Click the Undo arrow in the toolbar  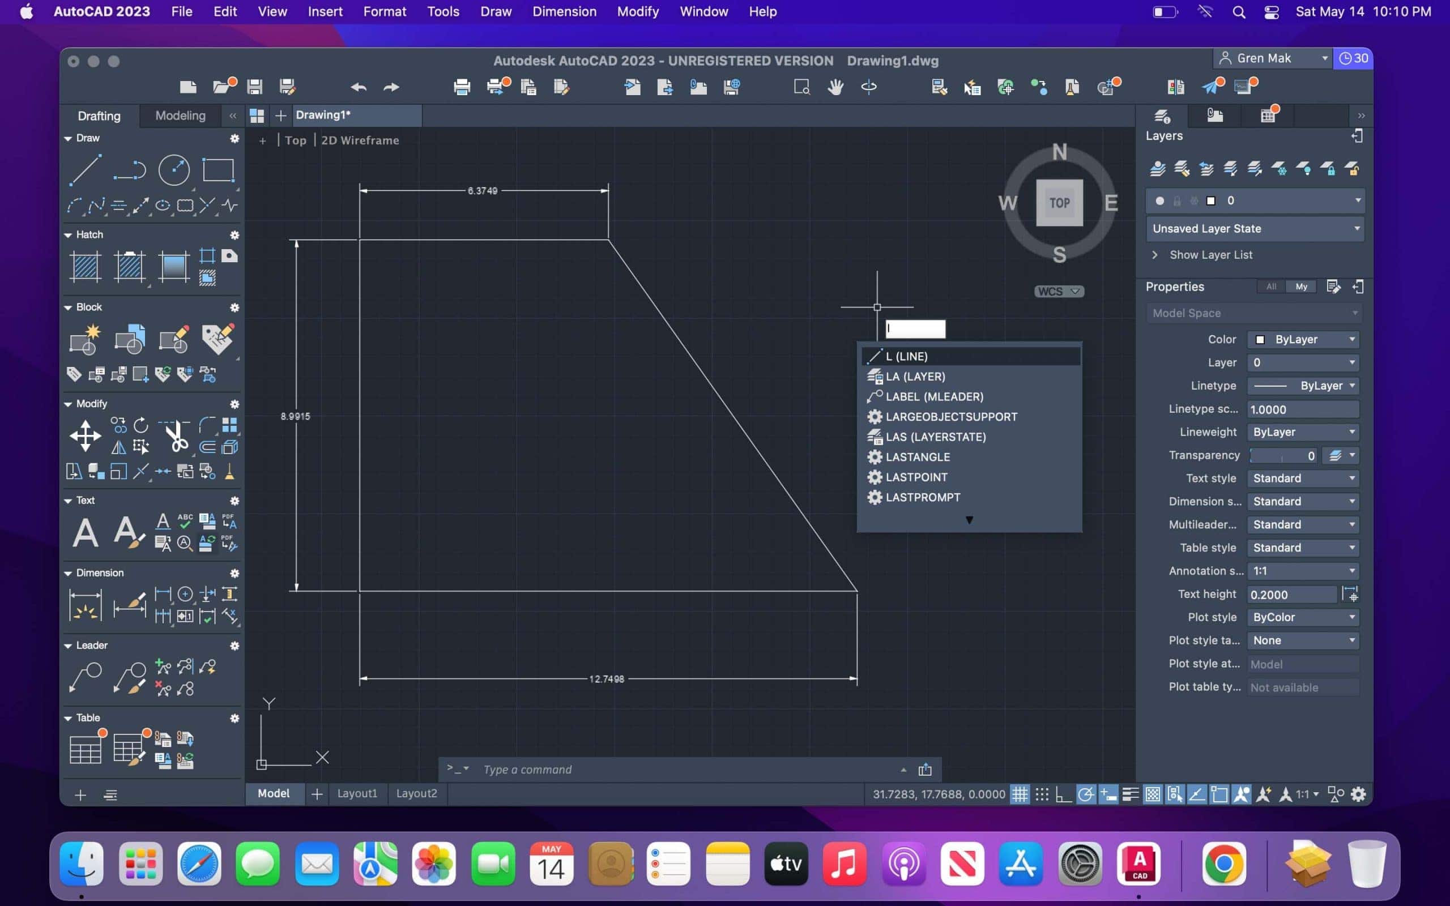[359, 87]
